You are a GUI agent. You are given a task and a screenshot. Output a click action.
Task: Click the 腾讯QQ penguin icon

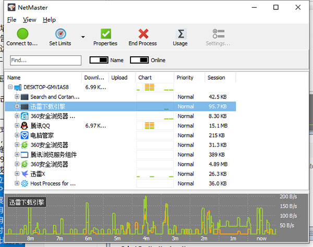pyautogui.click(x=25, y=126)
